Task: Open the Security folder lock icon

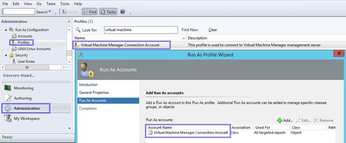Action: tap(11, 55)
